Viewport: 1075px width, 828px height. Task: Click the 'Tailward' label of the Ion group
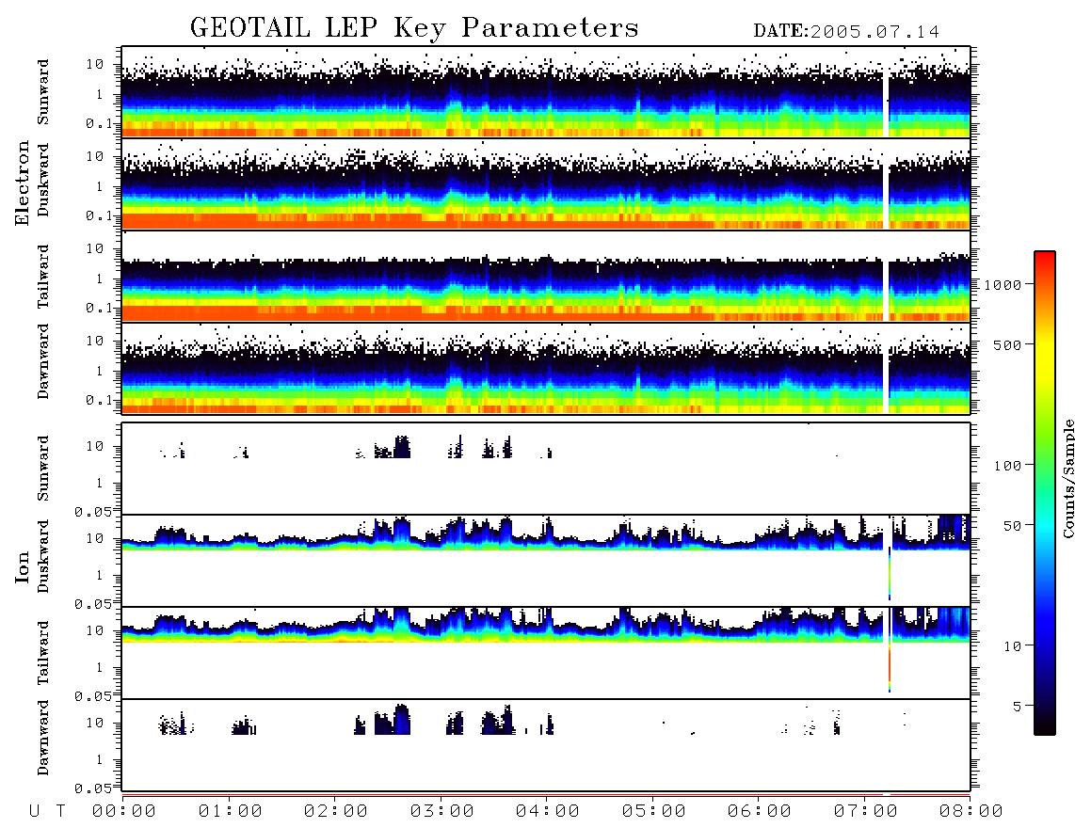point(43,653)
